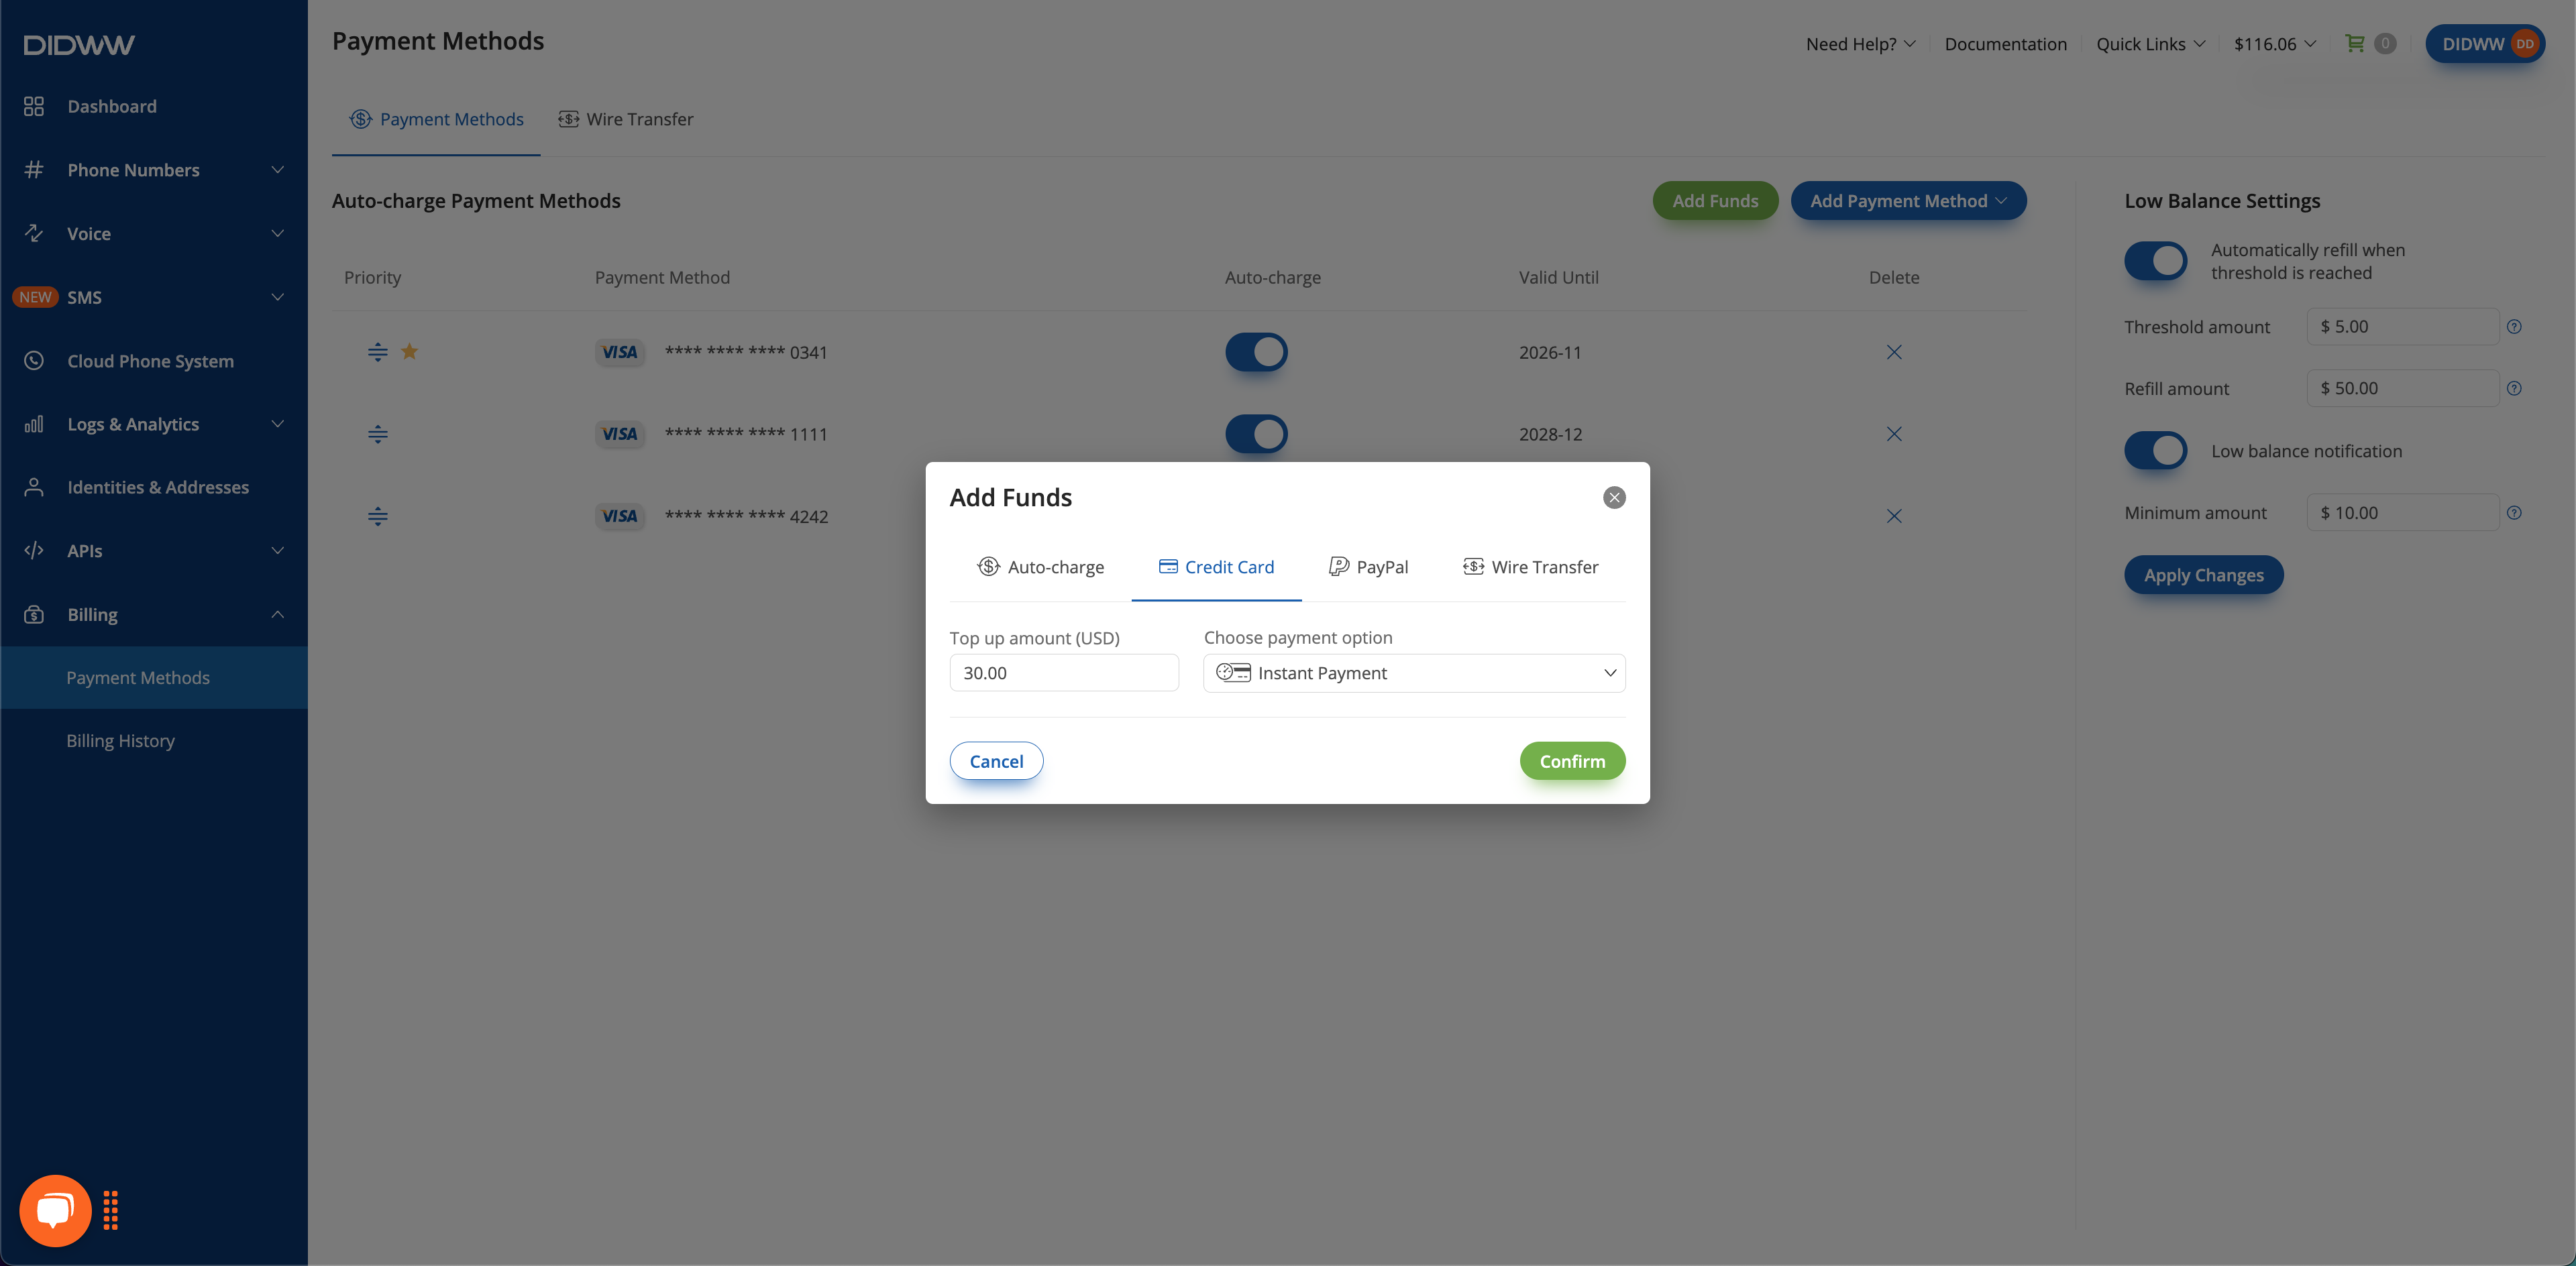Close the Add Funds dialog
This screenshot has width=2576, height=1266.
tap(1613, 498)
